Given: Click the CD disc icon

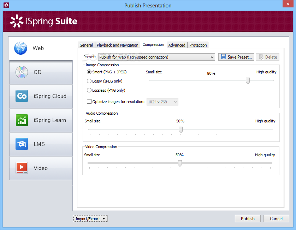Looking at the screenshot, I should click(x=22, y=72).
